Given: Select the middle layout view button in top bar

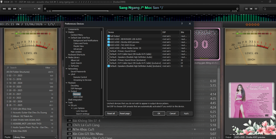Looking at the screenshot, I should pyautogui.click(x=251, y=9).
